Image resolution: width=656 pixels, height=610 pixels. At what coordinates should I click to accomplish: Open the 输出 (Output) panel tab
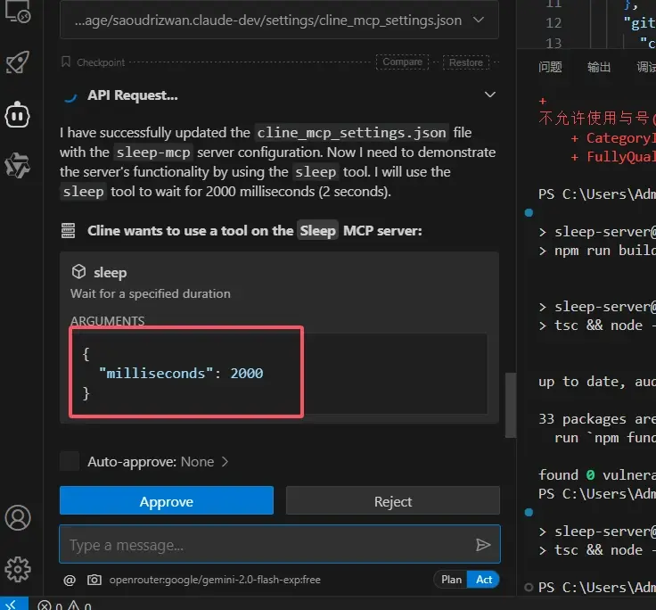click(599, 67)
